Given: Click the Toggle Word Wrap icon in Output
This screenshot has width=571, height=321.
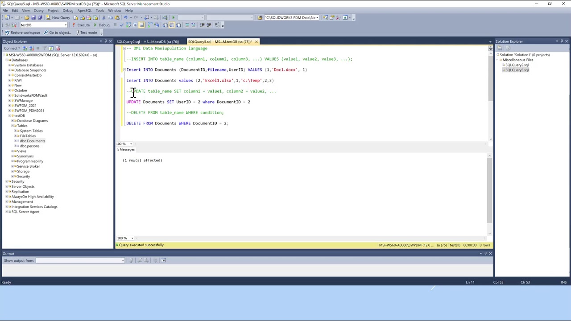Looking at the screenshot, I should (163, 260).
